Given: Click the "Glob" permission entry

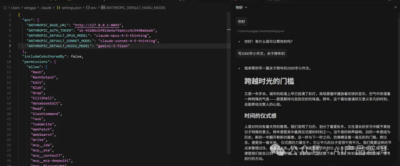Looking at the screenshot, I should [37, 87].
